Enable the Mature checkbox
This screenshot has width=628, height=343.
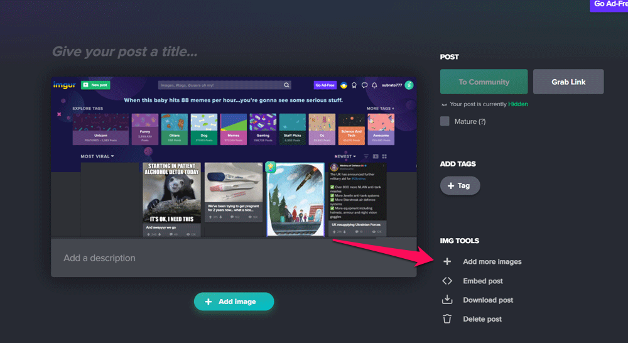(x=445, y=121)
